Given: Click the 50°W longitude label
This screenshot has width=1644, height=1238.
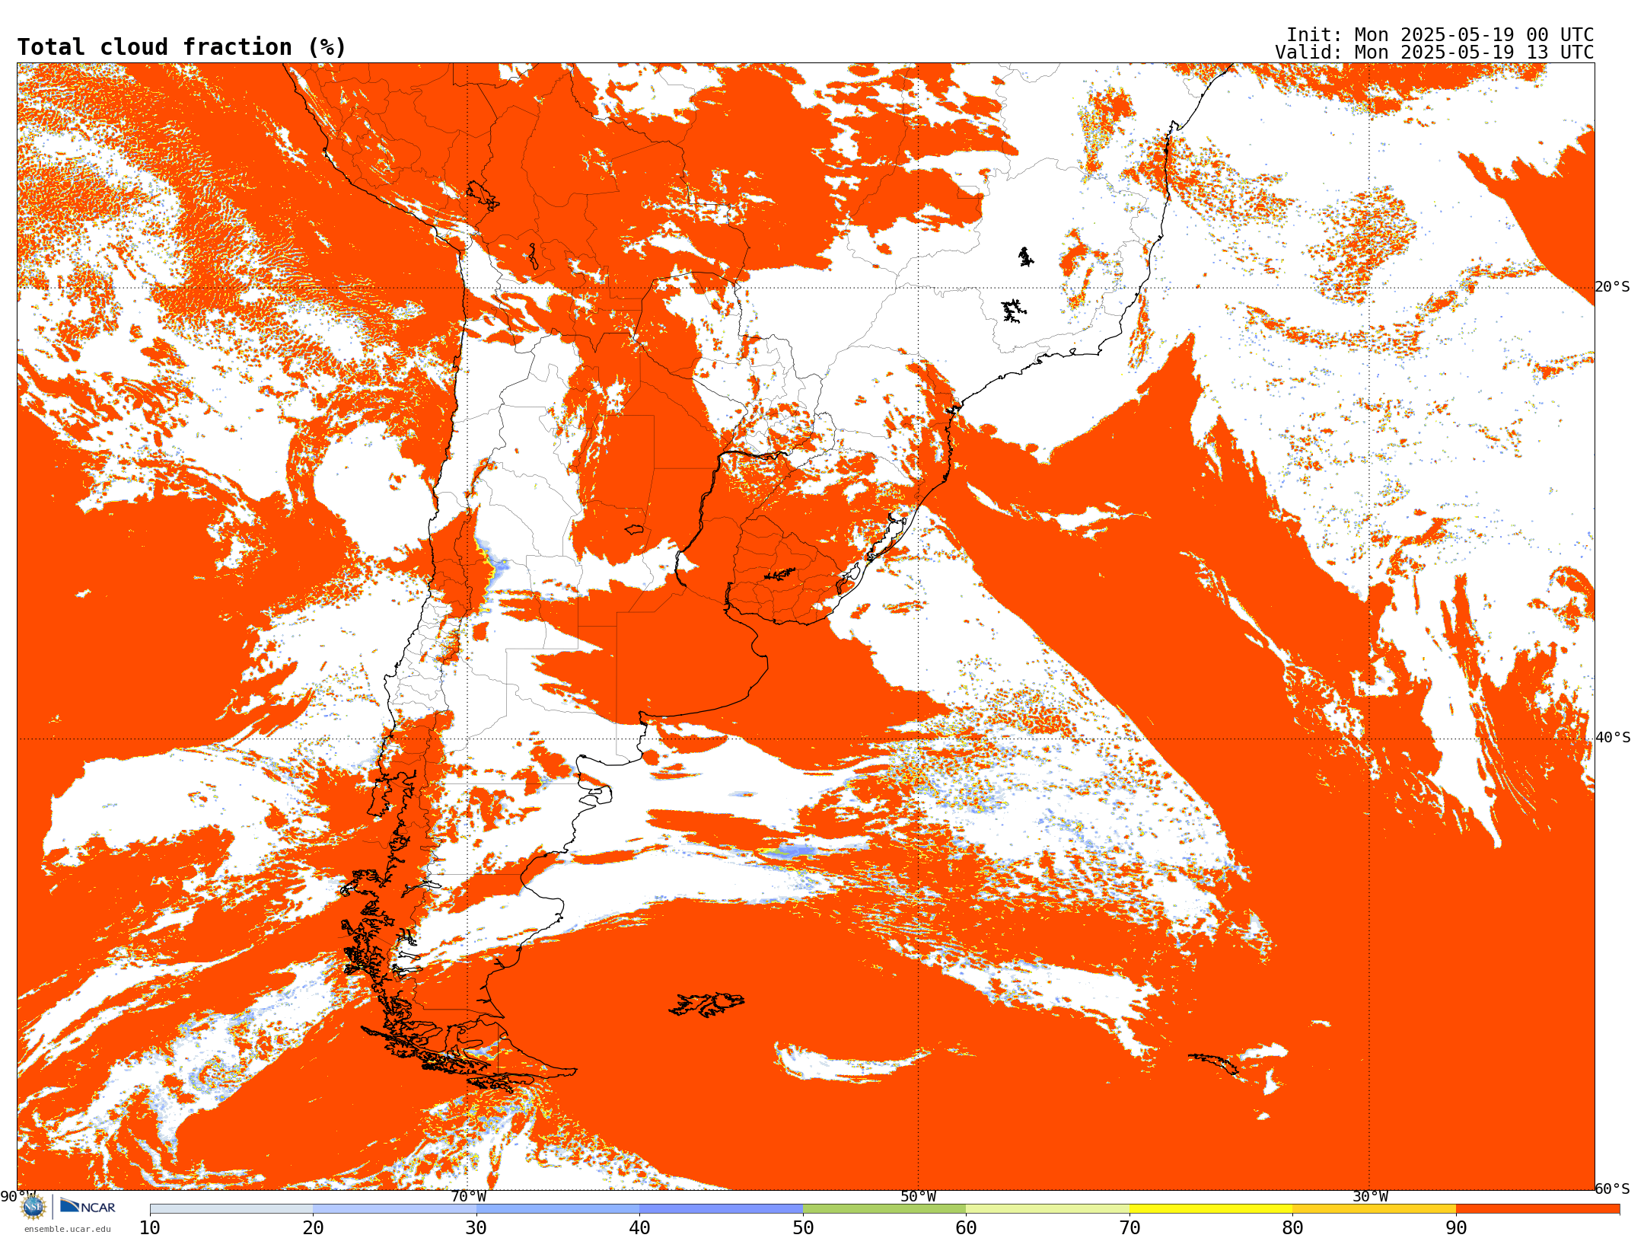Looking at the screenshot, I should click(919, 1196).
